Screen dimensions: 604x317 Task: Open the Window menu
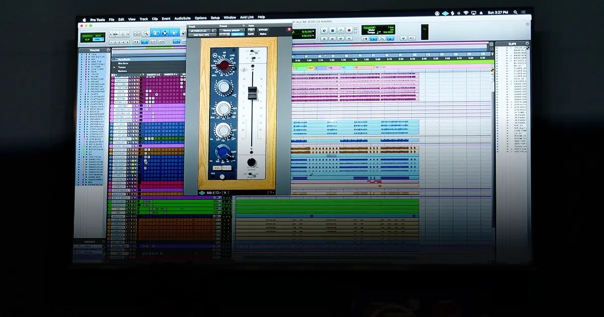pos(230,18)
